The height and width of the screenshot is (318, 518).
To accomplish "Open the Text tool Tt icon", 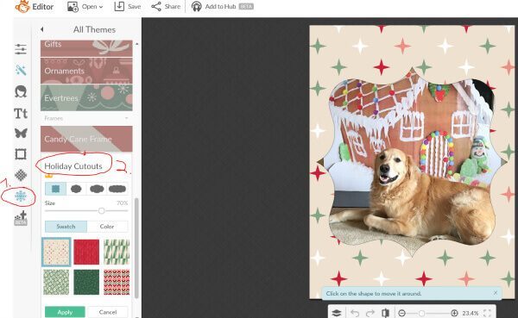I will point(21,113).
